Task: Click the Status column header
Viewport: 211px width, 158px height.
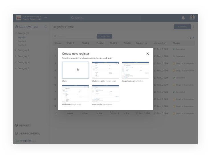Action: 176,43
